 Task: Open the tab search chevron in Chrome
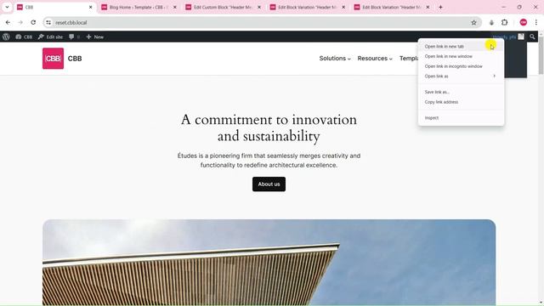tap(7, 7)
